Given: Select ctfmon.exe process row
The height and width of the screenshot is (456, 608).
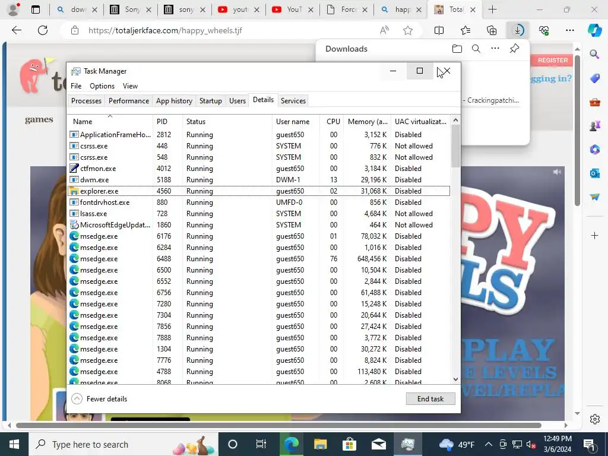Looking at the screenshot, I should click(x=259, y=169).
